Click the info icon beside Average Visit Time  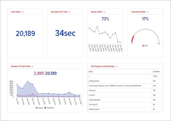pyautogui.click(x=70, y=12)
